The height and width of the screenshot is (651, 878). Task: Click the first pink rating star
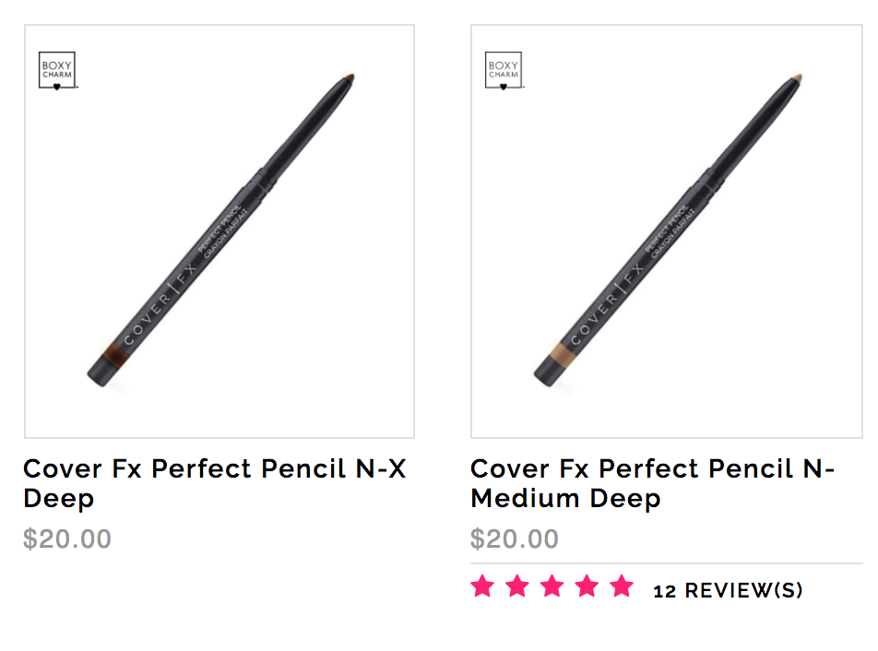(x=482, y=586)
